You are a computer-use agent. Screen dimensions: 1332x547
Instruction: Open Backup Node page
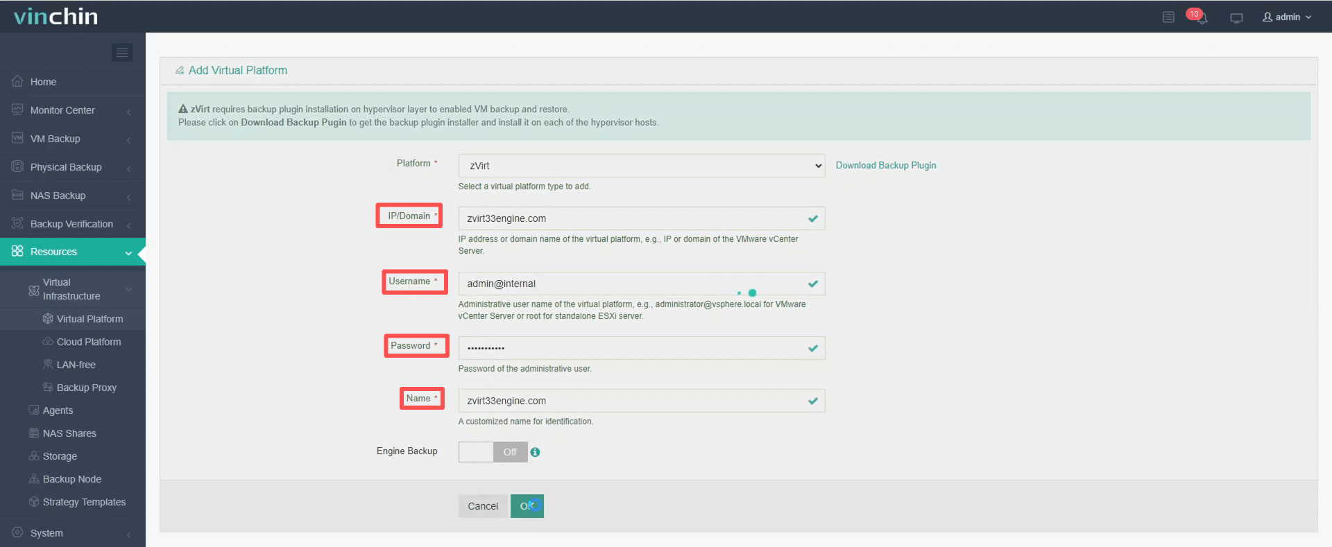(x=73, y=479)
